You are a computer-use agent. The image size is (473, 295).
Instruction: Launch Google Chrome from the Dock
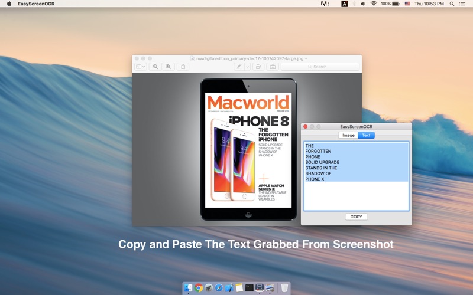click(x=199, y=288)
